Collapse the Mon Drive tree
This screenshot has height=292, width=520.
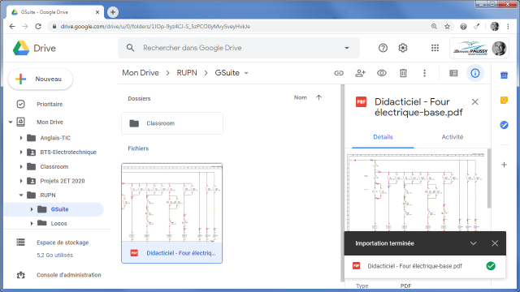(11, 122)
